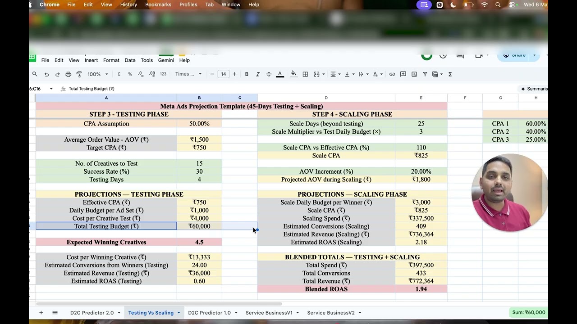Open the name box dropdown arrow

tap(51, 89)
